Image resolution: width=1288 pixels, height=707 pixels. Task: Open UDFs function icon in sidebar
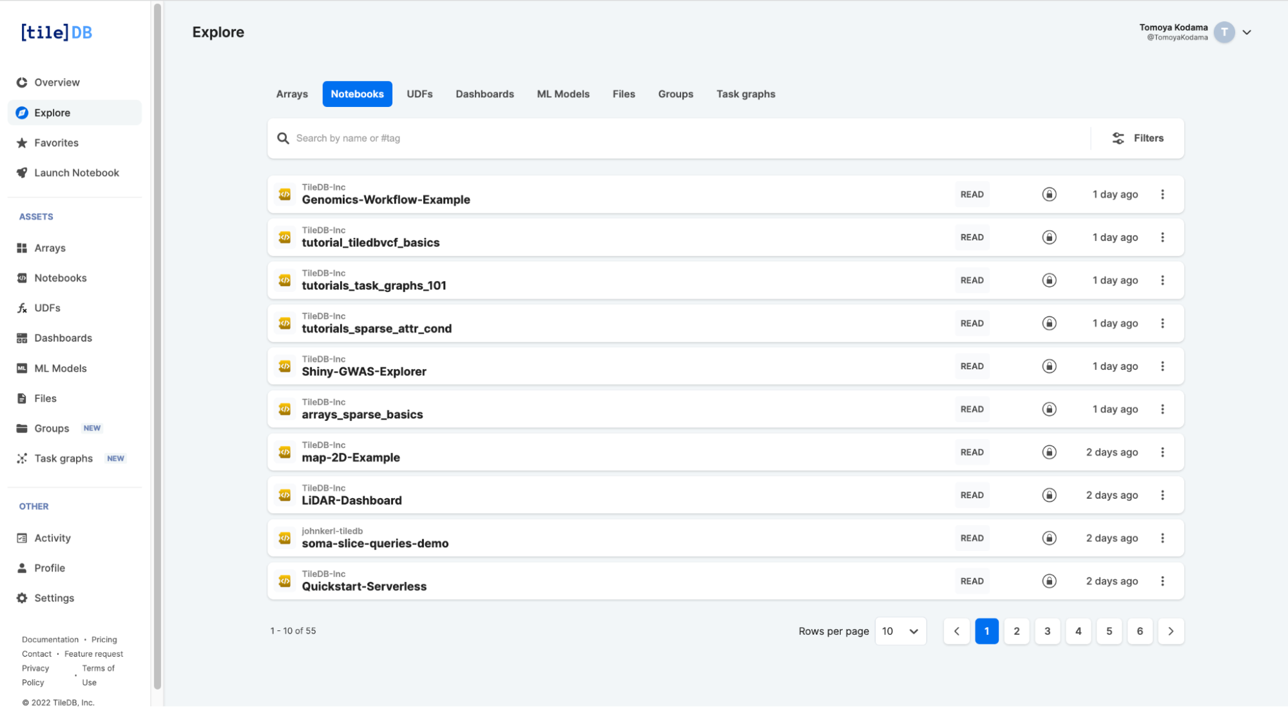click(22, 308)
